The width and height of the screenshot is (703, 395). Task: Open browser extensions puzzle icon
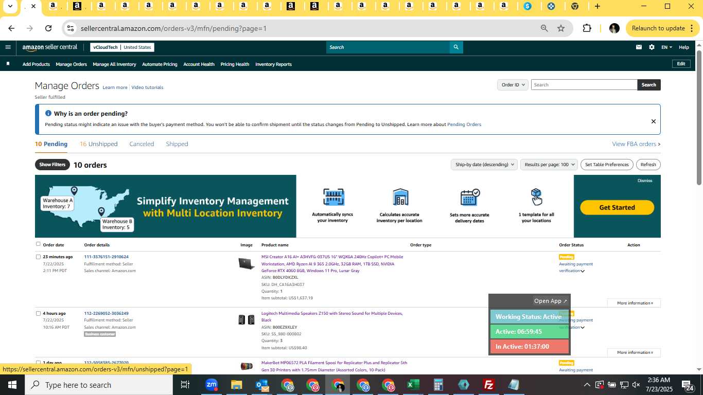(587, 28)
